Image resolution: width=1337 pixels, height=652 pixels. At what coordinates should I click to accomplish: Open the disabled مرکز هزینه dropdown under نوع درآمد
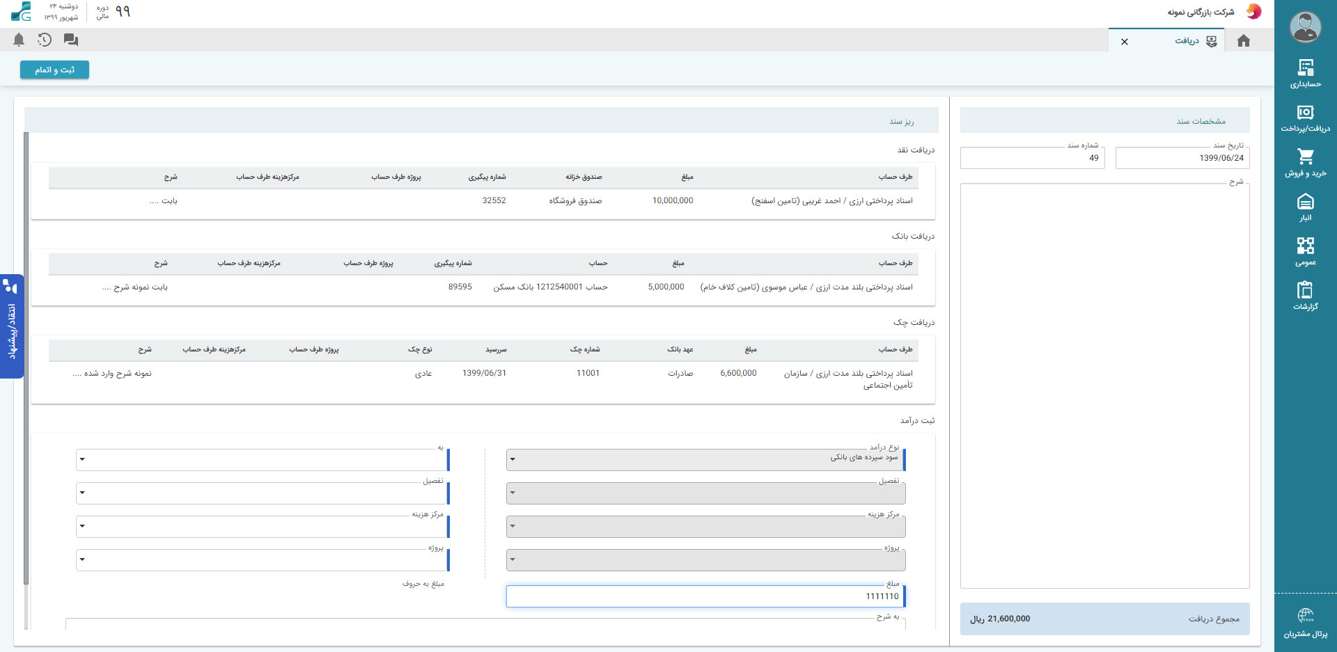705,526
